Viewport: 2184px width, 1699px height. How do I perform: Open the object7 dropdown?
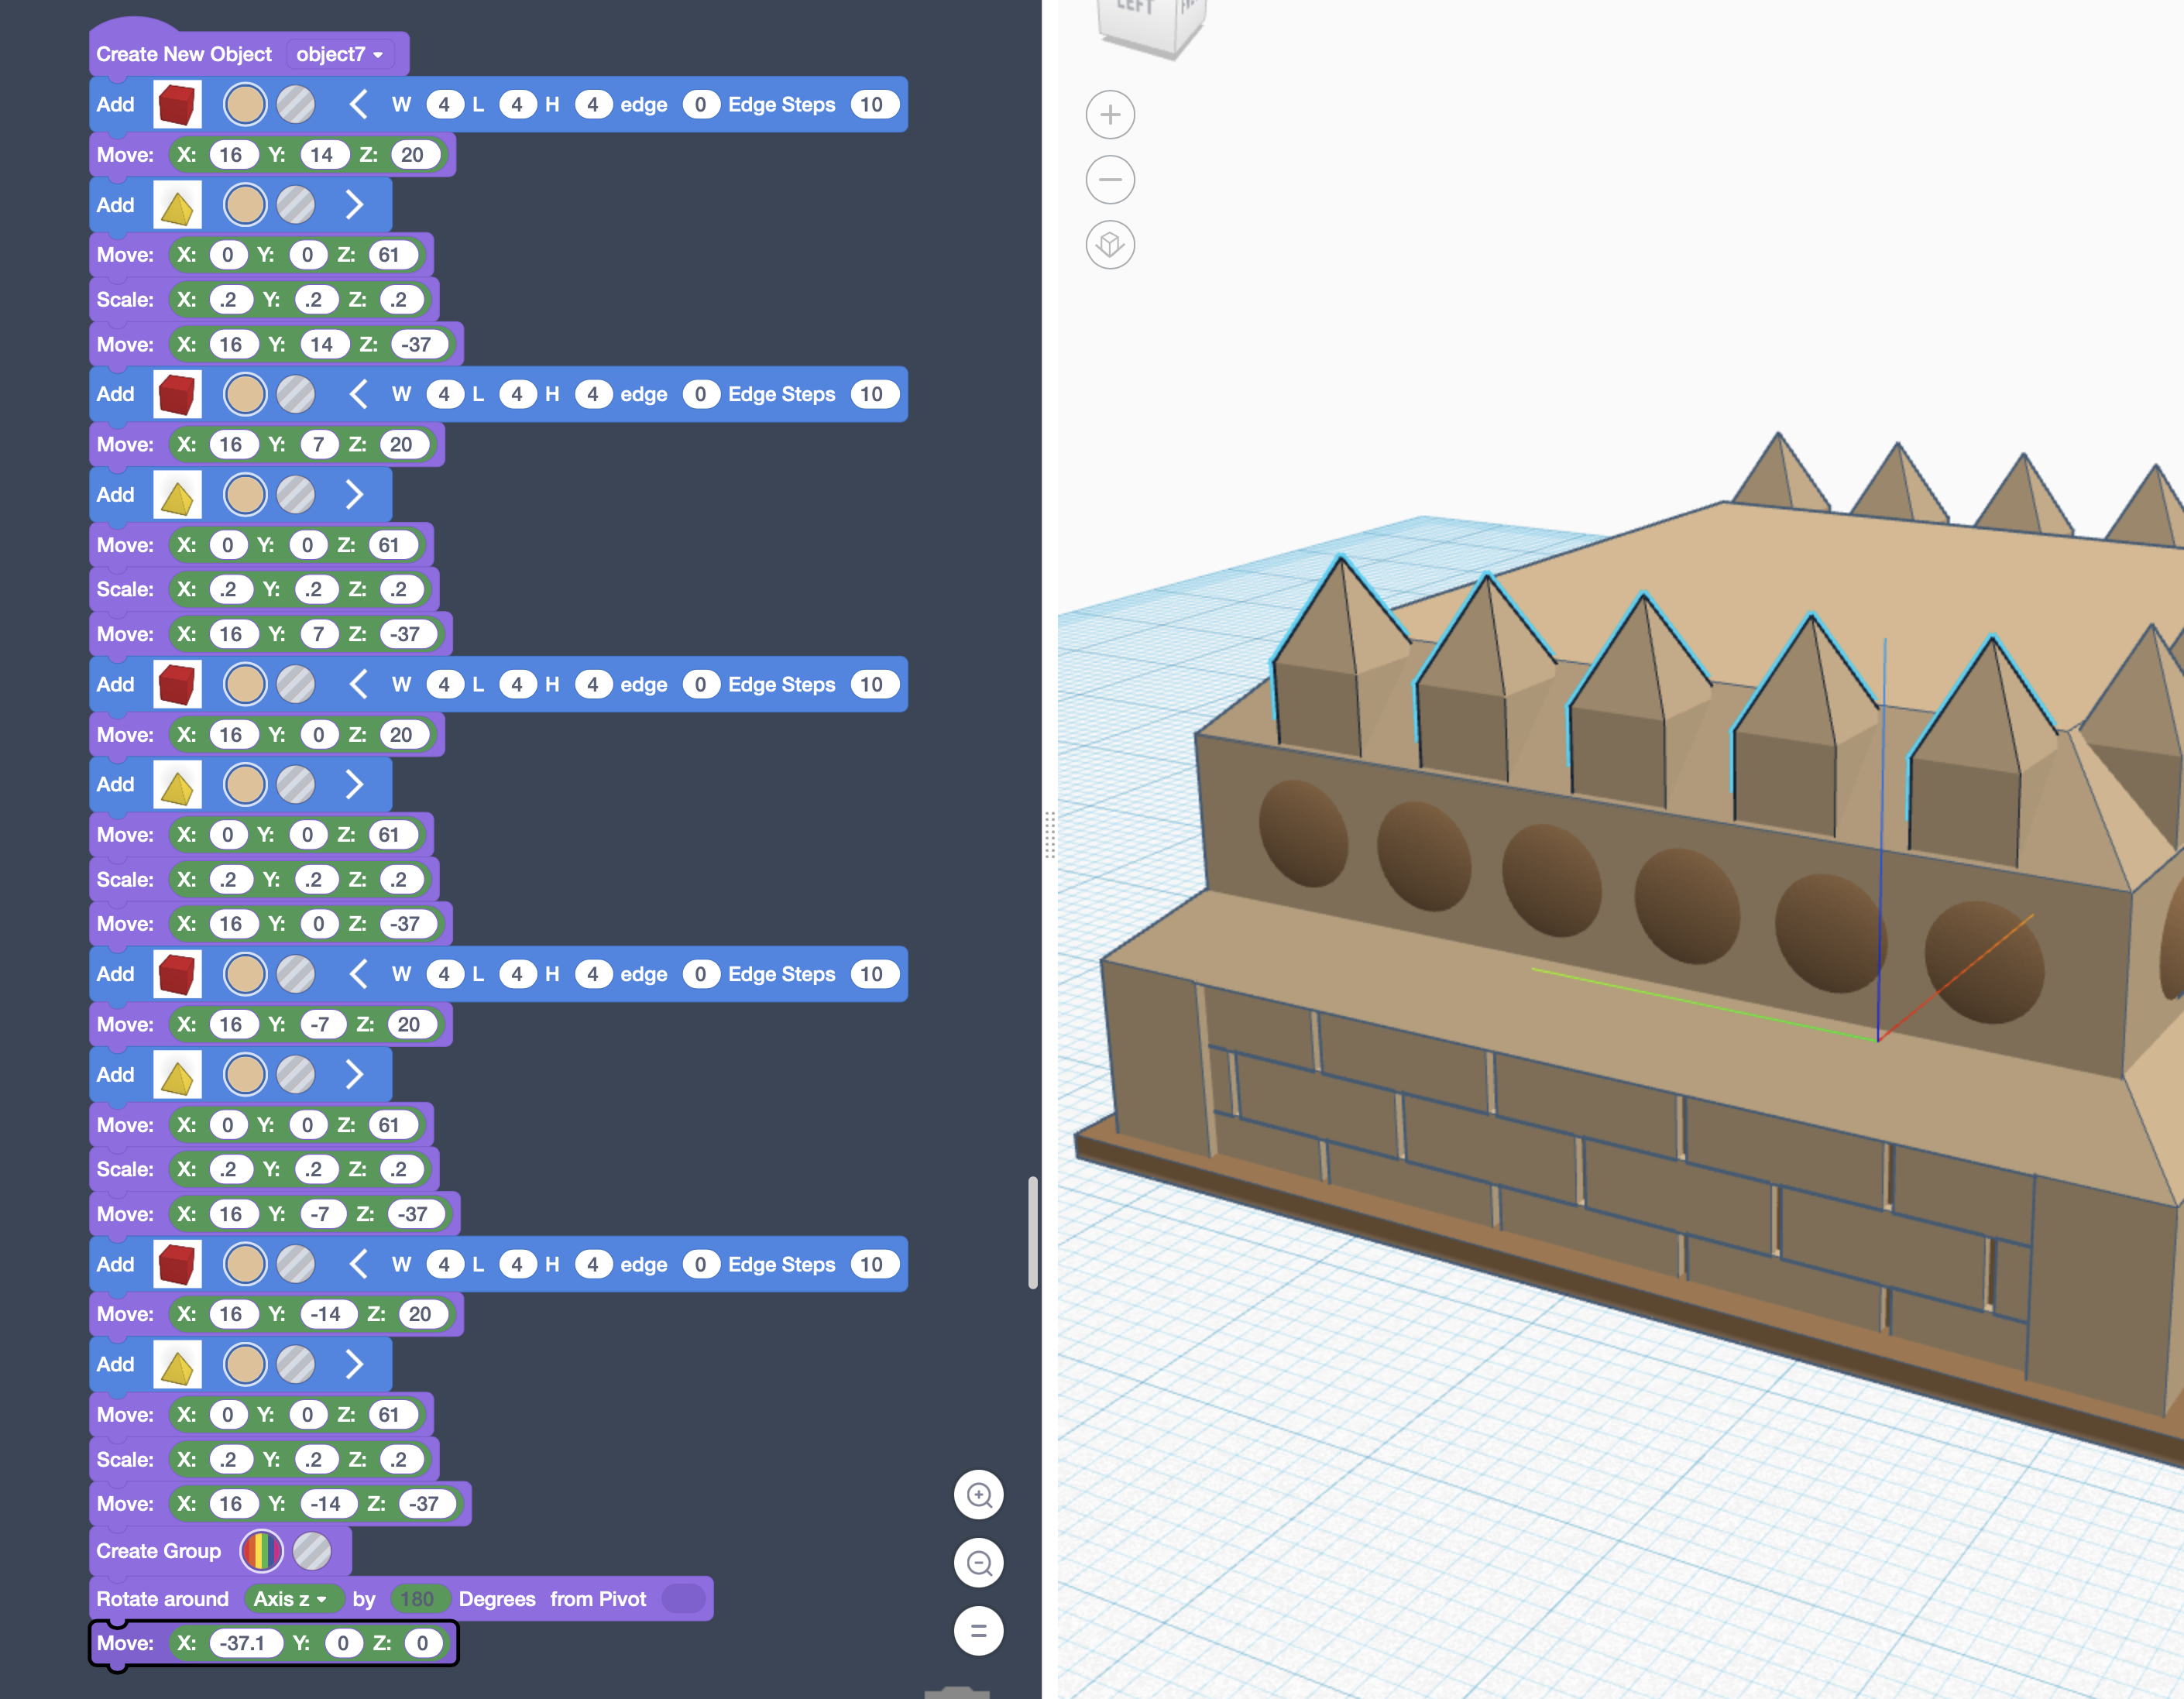(340, 55)
